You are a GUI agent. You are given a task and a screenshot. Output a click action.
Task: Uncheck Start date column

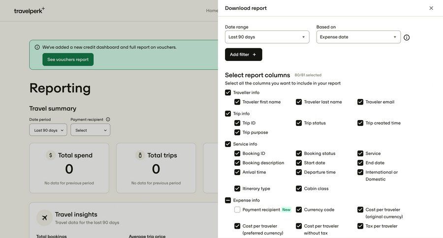299,163
